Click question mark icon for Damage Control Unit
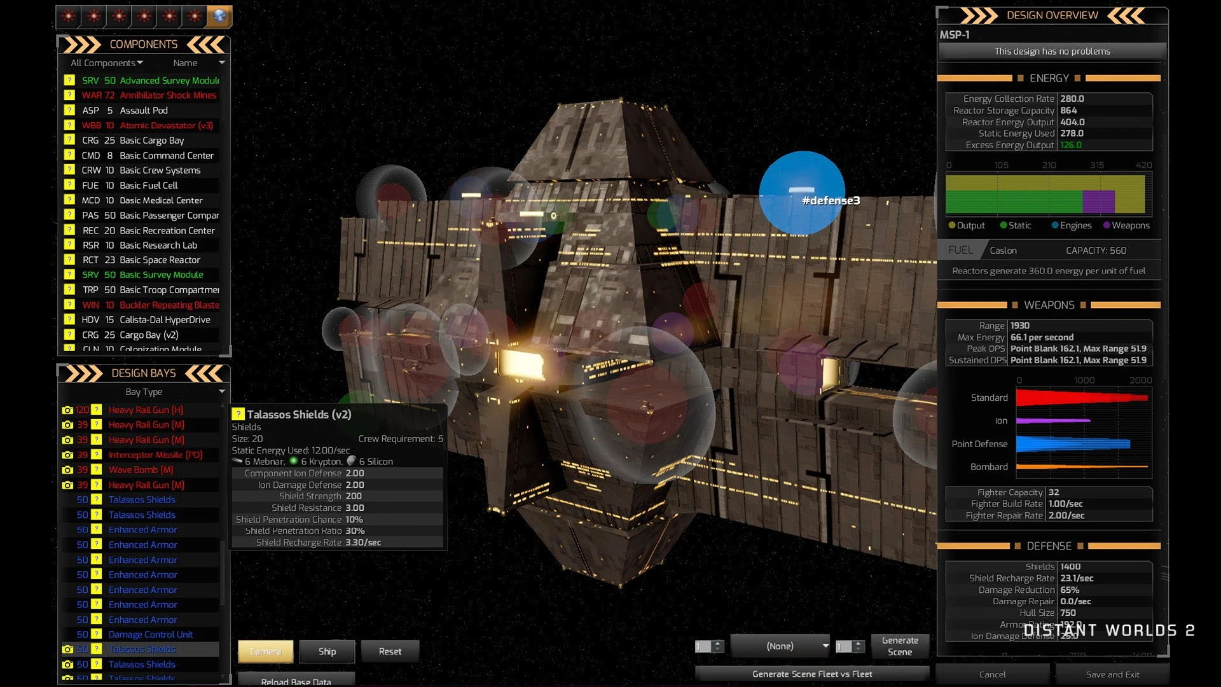 click(97, 634)
